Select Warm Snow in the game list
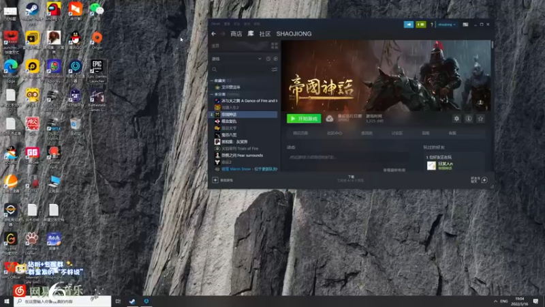Viewport: 545px width, 307px height. click(246, 169)
